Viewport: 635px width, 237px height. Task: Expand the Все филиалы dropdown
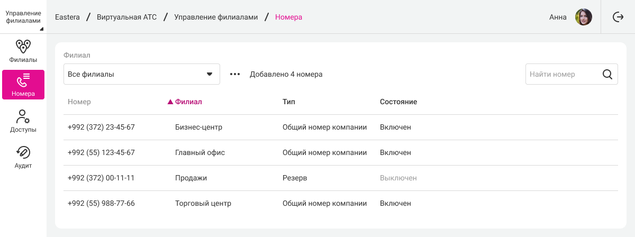click(141, 75)
